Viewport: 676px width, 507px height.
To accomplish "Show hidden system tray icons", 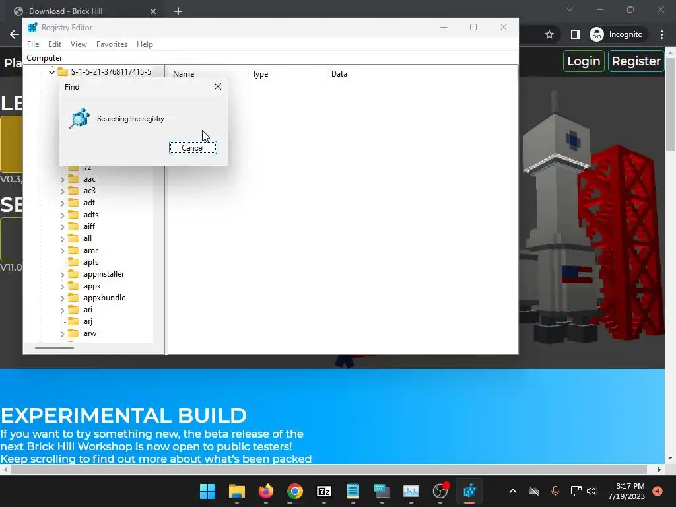I will click(x=512, y=491).
